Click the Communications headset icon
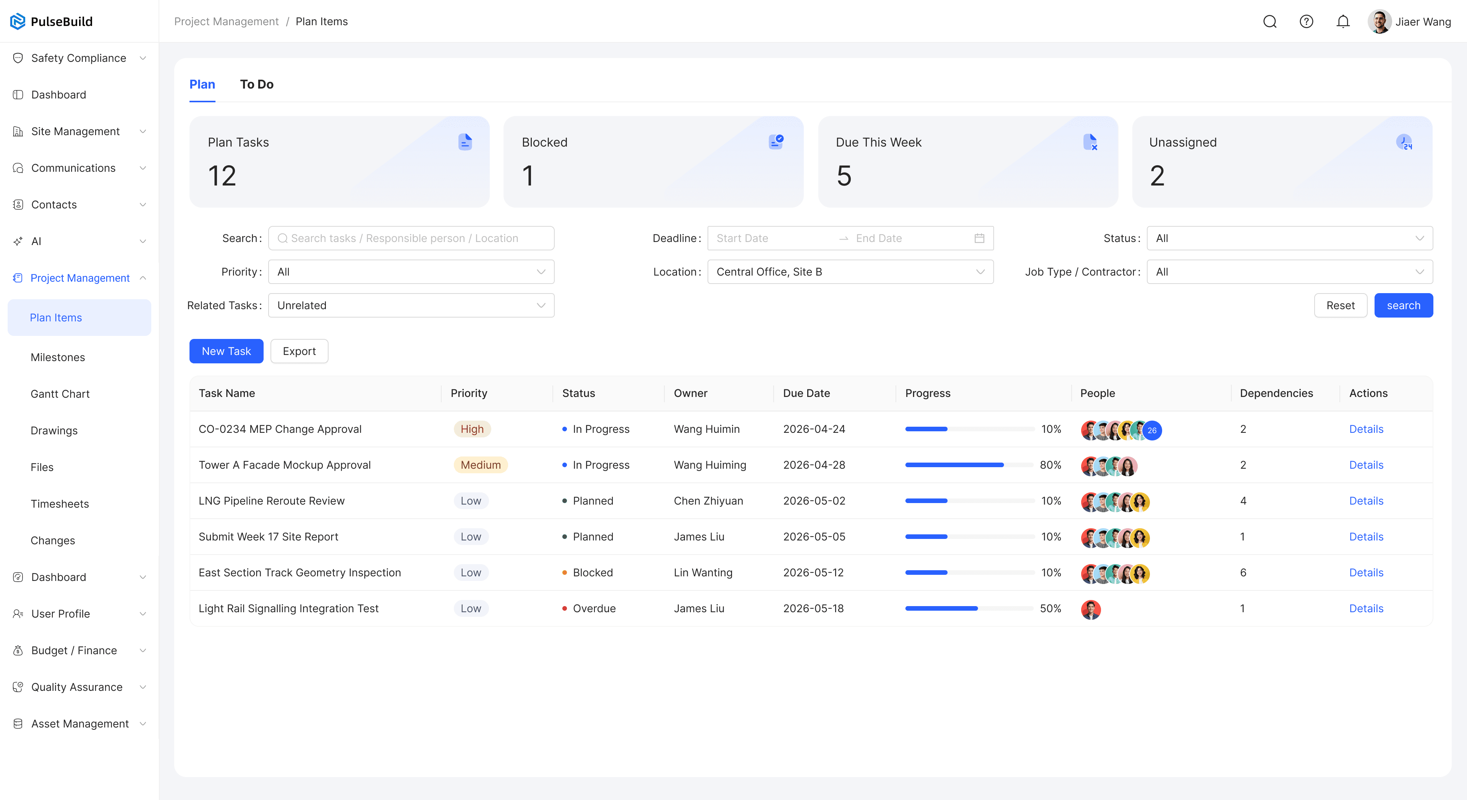This screenshot has width=1467, height=800. (18, 168)
